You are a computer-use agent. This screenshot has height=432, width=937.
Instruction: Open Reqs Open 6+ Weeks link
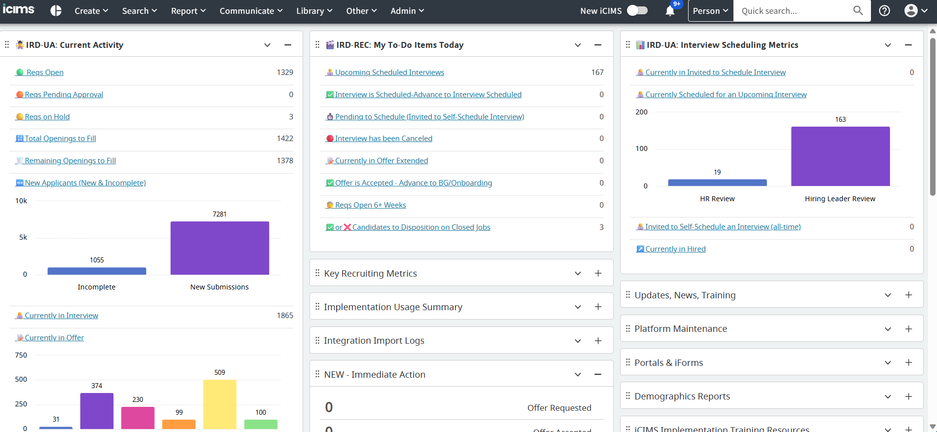pyautogui.click(x=366, y=205)
